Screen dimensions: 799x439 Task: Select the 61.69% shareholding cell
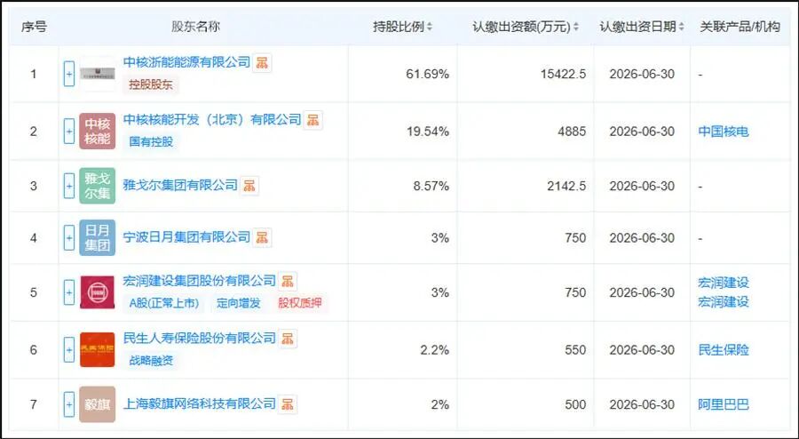[x=428, y=74]
